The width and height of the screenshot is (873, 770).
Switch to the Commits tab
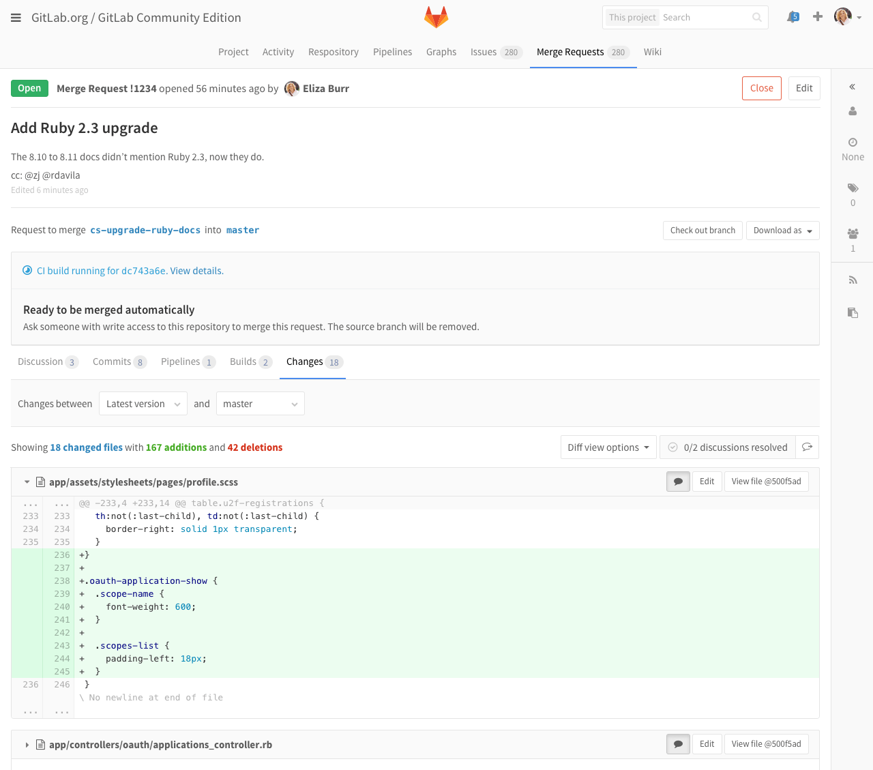[113, 361]
